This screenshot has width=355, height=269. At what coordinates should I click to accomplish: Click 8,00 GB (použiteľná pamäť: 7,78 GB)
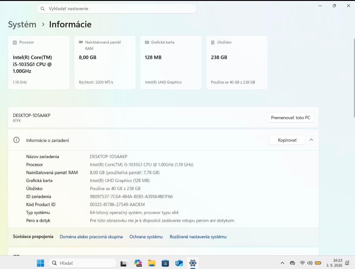point(125,173)
